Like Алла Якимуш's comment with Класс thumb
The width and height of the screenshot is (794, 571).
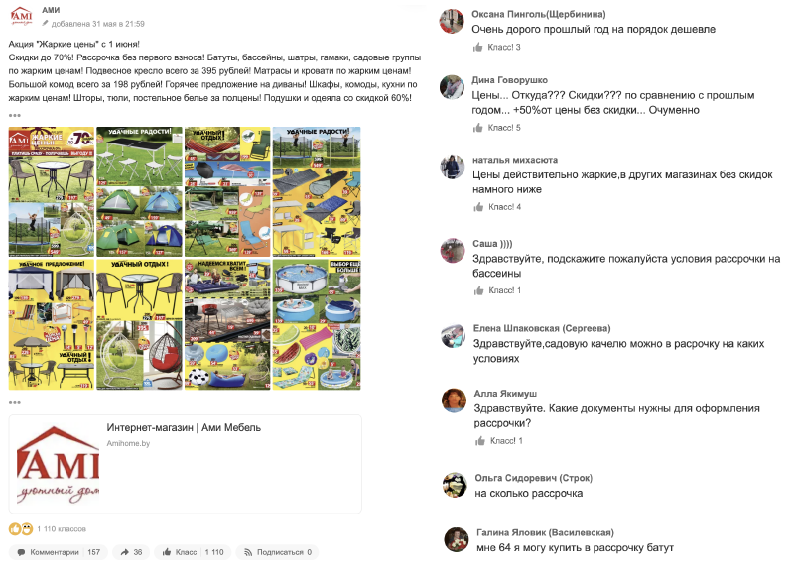498,441
